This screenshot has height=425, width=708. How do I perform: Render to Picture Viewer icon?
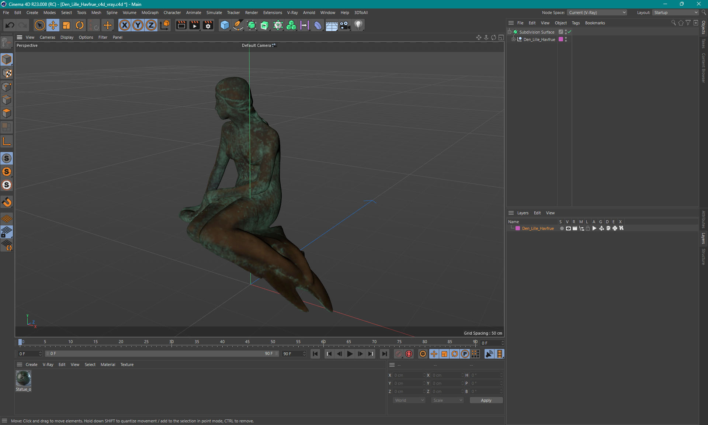(194, 25)
